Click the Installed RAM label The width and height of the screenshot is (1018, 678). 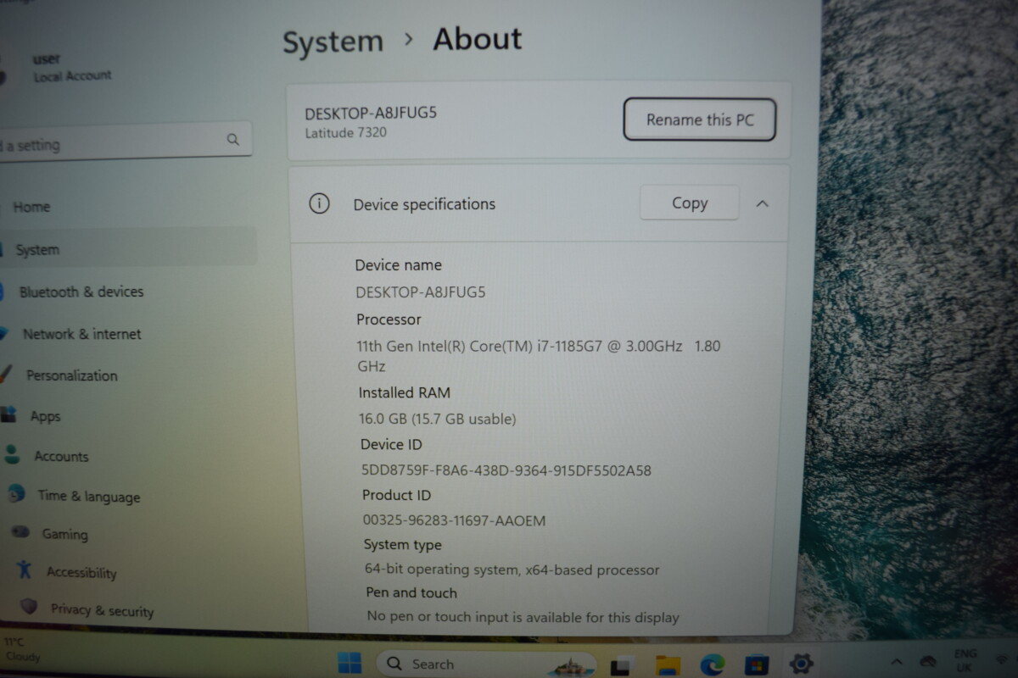coord(405,392)
